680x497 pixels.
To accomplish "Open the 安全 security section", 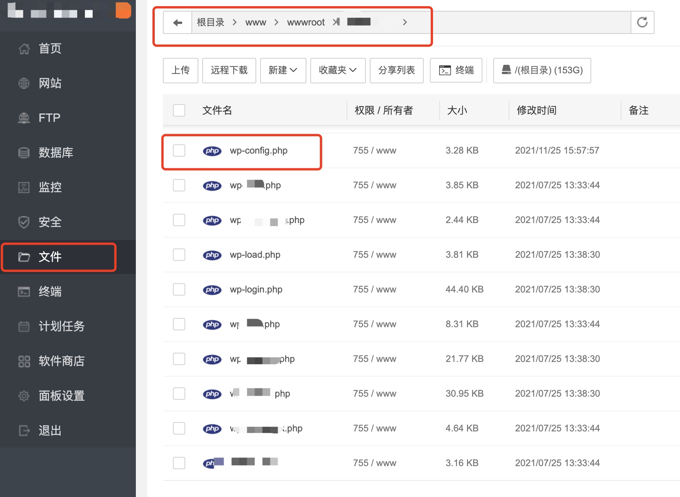I will pyautogui.click(x=50, y=222).
